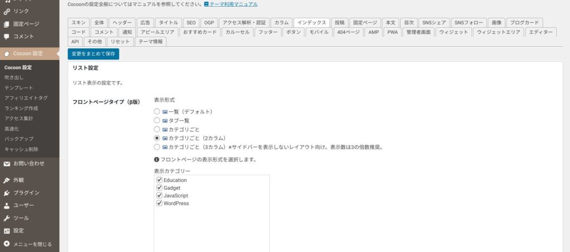The width and height of the screenshot is (570, 252).
Task: Switch to the カルーセル tab
Action: coord(237,32)
